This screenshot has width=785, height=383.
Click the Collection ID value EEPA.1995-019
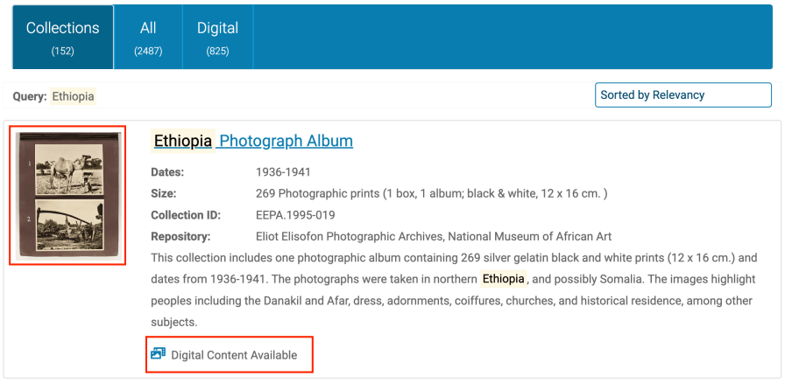pyautogui.click(x=295, y=215)
